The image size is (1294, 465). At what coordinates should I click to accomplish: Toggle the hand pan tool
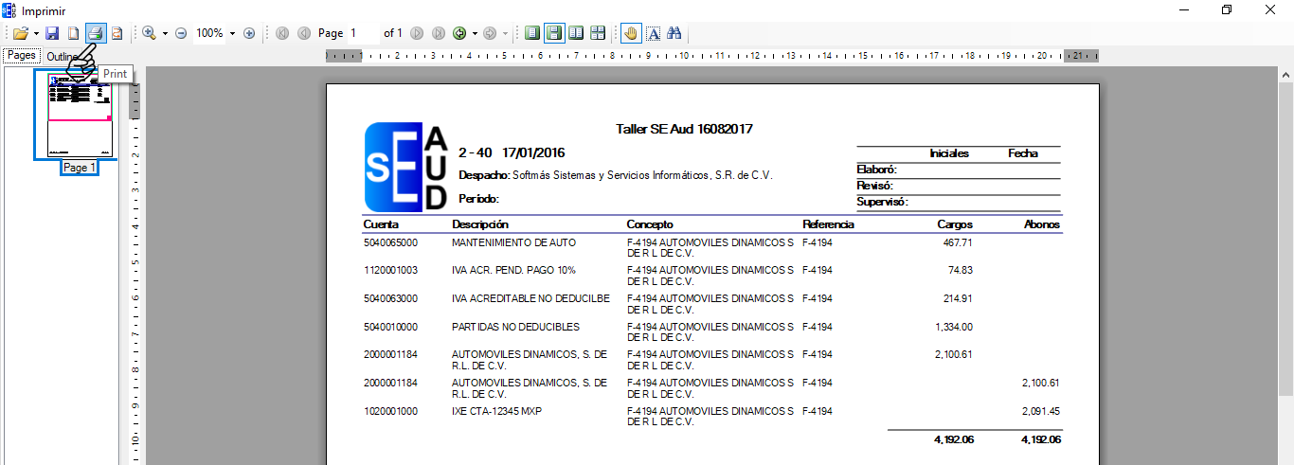click(631, 33)
